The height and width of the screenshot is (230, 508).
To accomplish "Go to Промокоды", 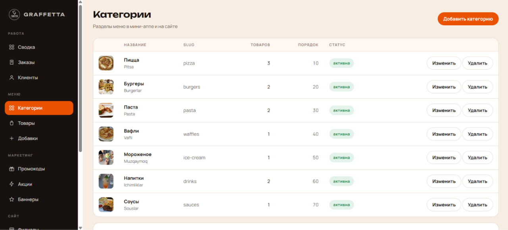I will click(x=39, y=169).
